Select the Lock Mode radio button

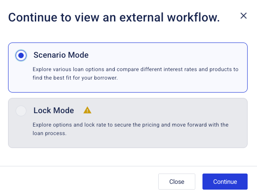click(21, 111)
